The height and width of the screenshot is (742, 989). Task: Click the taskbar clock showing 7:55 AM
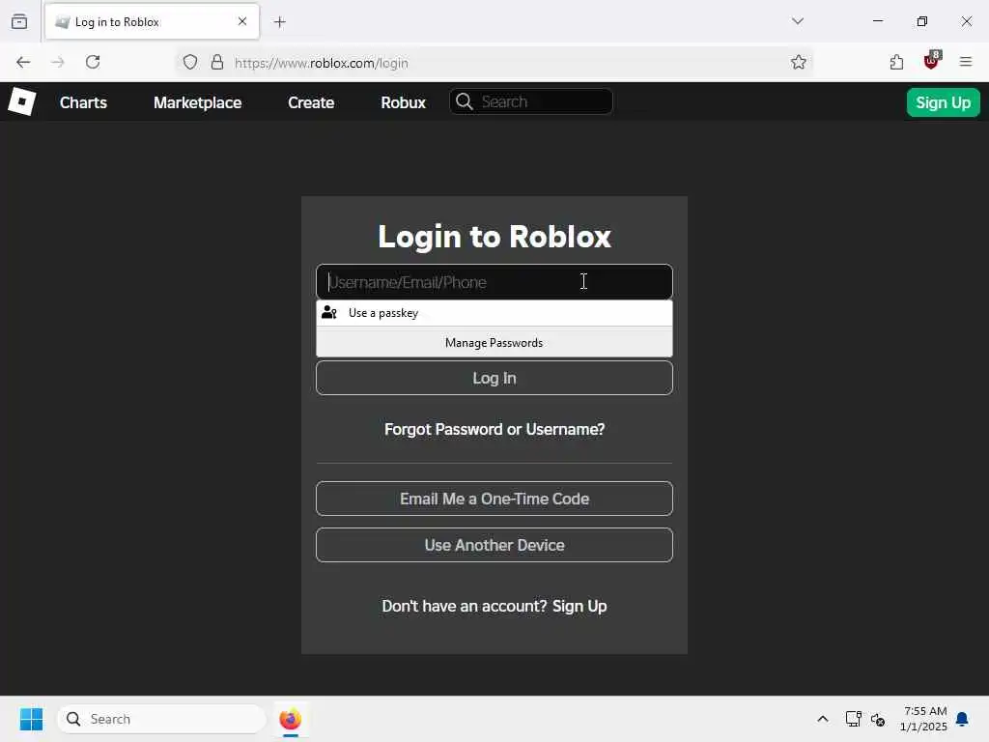[x=924, y=719]
